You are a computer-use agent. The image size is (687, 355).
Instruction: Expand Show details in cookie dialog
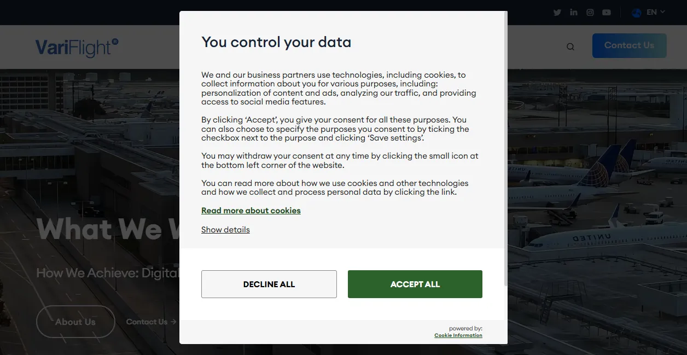pos(225,230)
